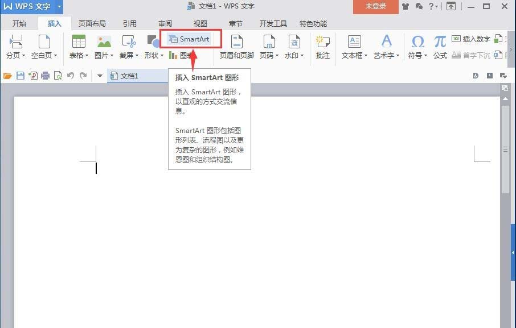Click the vertical scrollbar thumb
This screenshot has height=328, width=516.
point(505,150)
